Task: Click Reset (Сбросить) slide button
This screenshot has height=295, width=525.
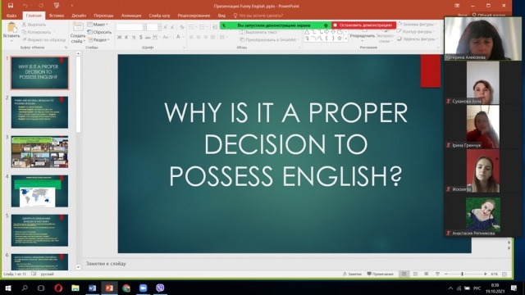Action: click(99, 32)
